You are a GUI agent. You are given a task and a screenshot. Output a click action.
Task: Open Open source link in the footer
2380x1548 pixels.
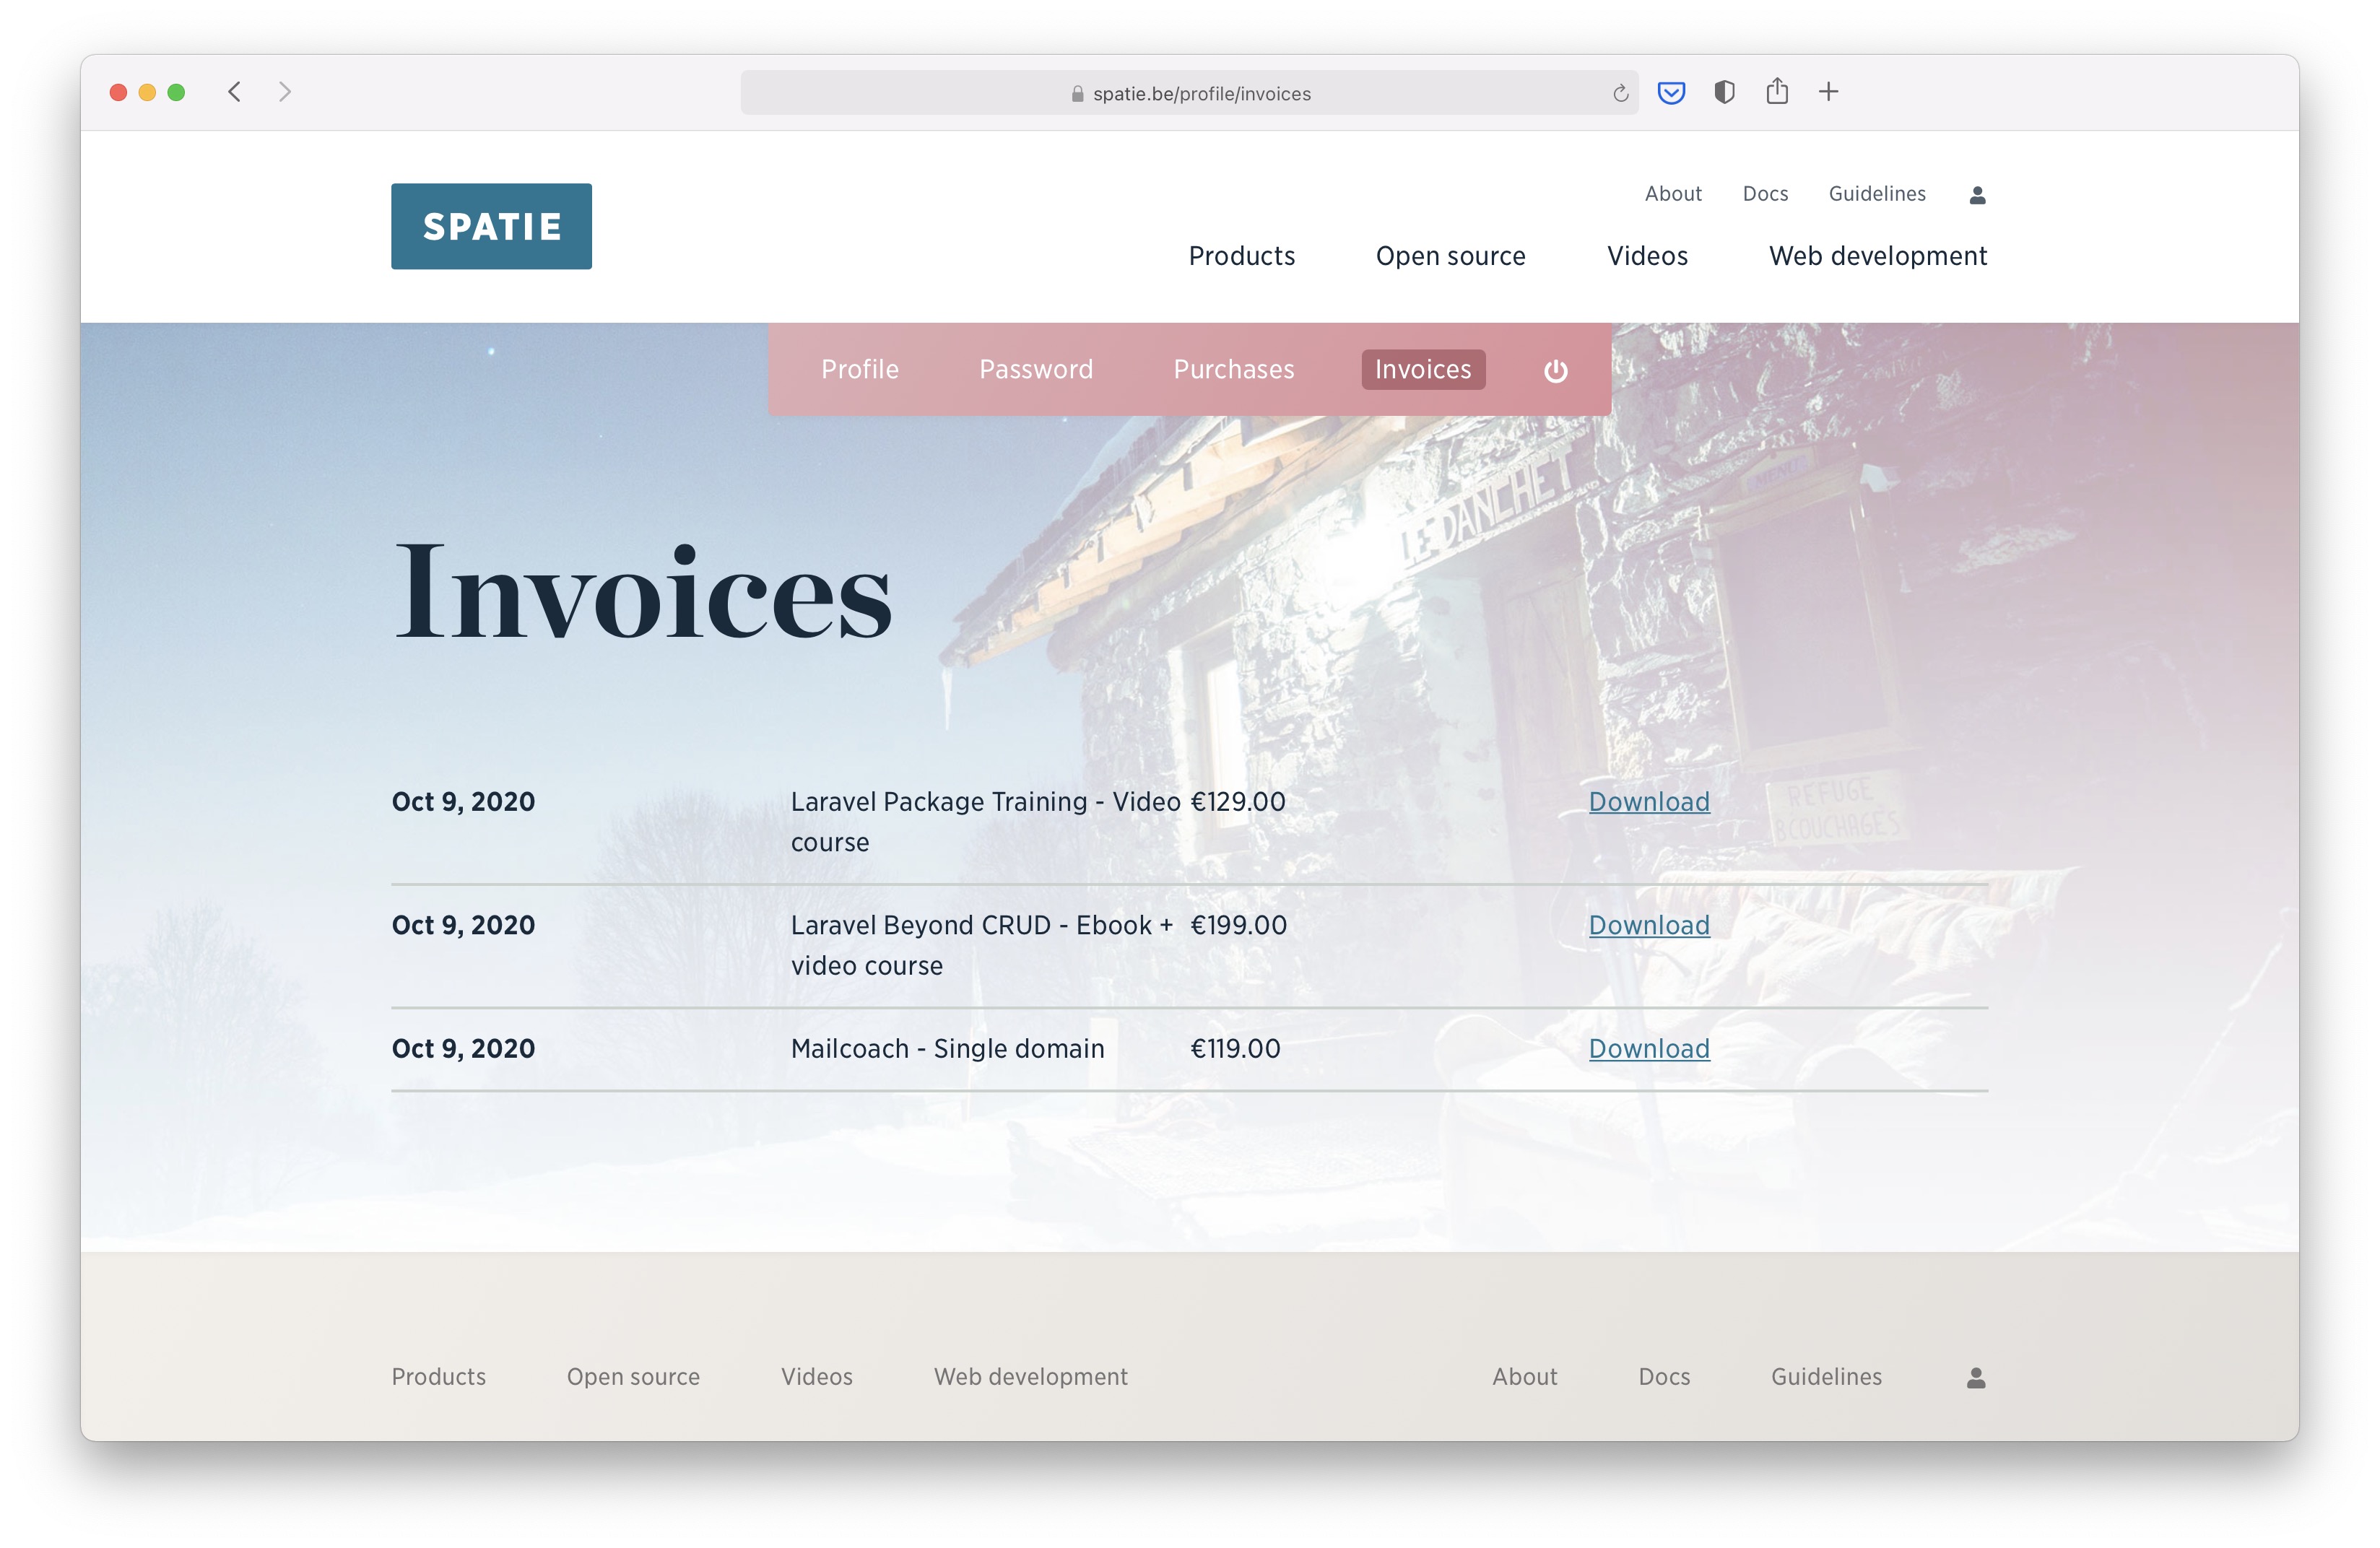633,1377
